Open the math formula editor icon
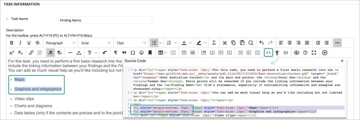 click(x=105, y=53)
